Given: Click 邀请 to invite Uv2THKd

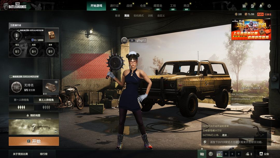Looking at the screenshot, I should point(224,135).
